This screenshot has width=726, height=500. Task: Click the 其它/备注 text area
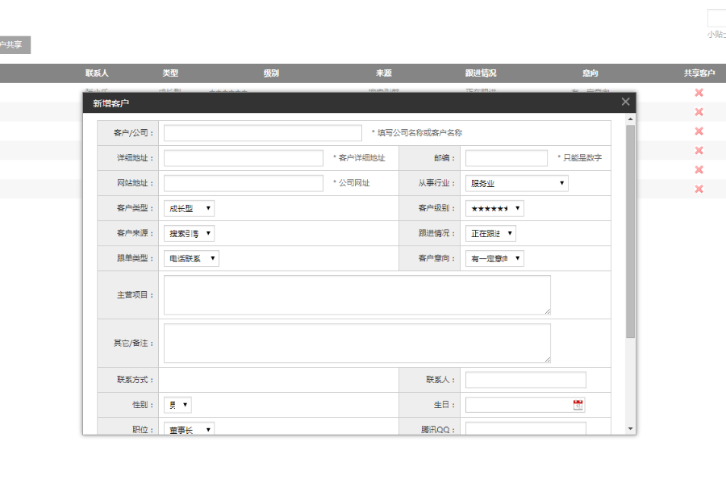click(357, 343)
